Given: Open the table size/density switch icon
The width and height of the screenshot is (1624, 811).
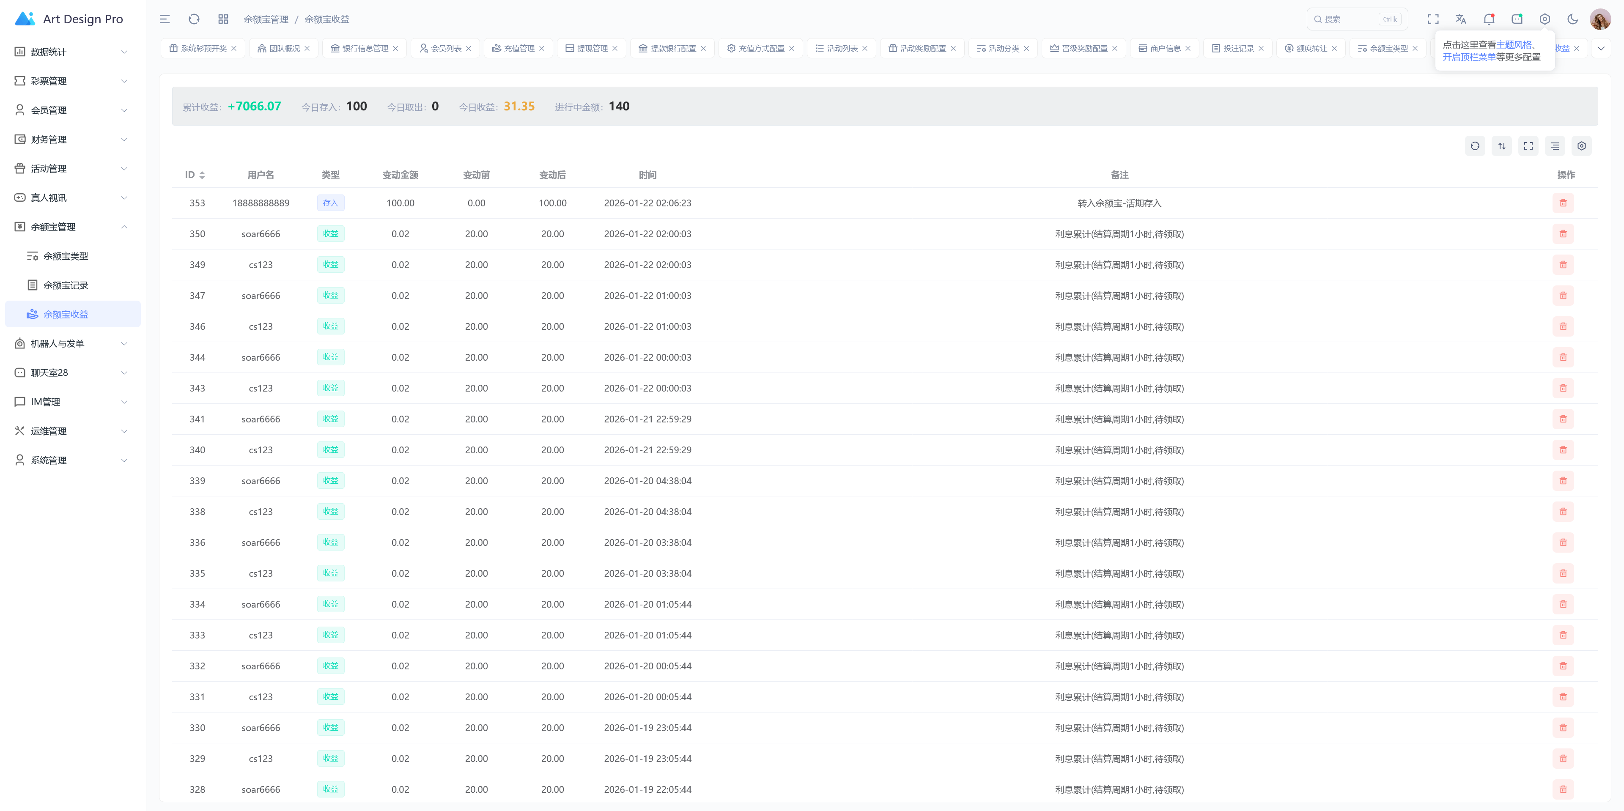Looking at the screenshot, I should [x=1502, y=146].
